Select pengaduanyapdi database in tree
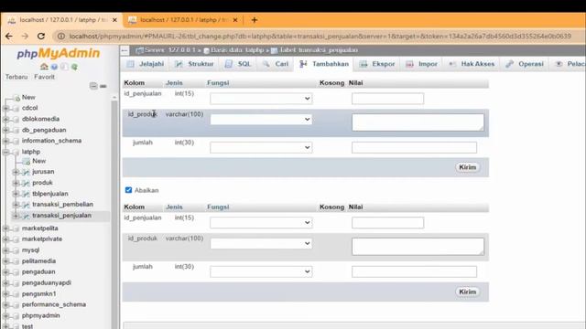This screenshot has height=329, width=586. tap(47, 282)
